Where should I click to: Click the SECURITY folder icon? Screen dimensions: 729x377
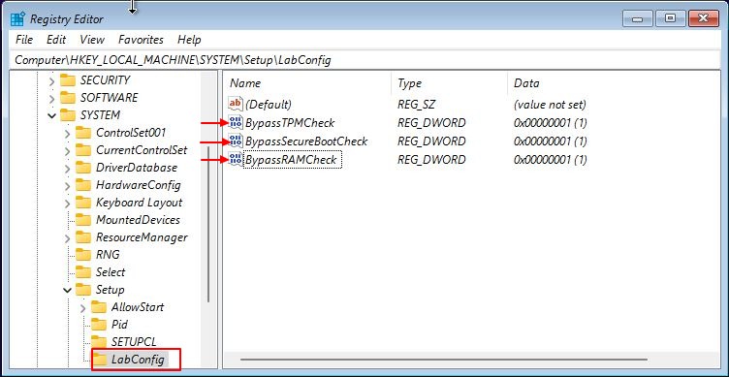click(x=68, y=80)
